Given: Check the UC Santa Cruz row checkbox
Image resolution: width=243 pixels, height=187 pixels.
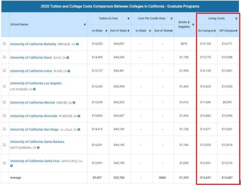Looking at the screenshot, I should (x=4, y=163).
